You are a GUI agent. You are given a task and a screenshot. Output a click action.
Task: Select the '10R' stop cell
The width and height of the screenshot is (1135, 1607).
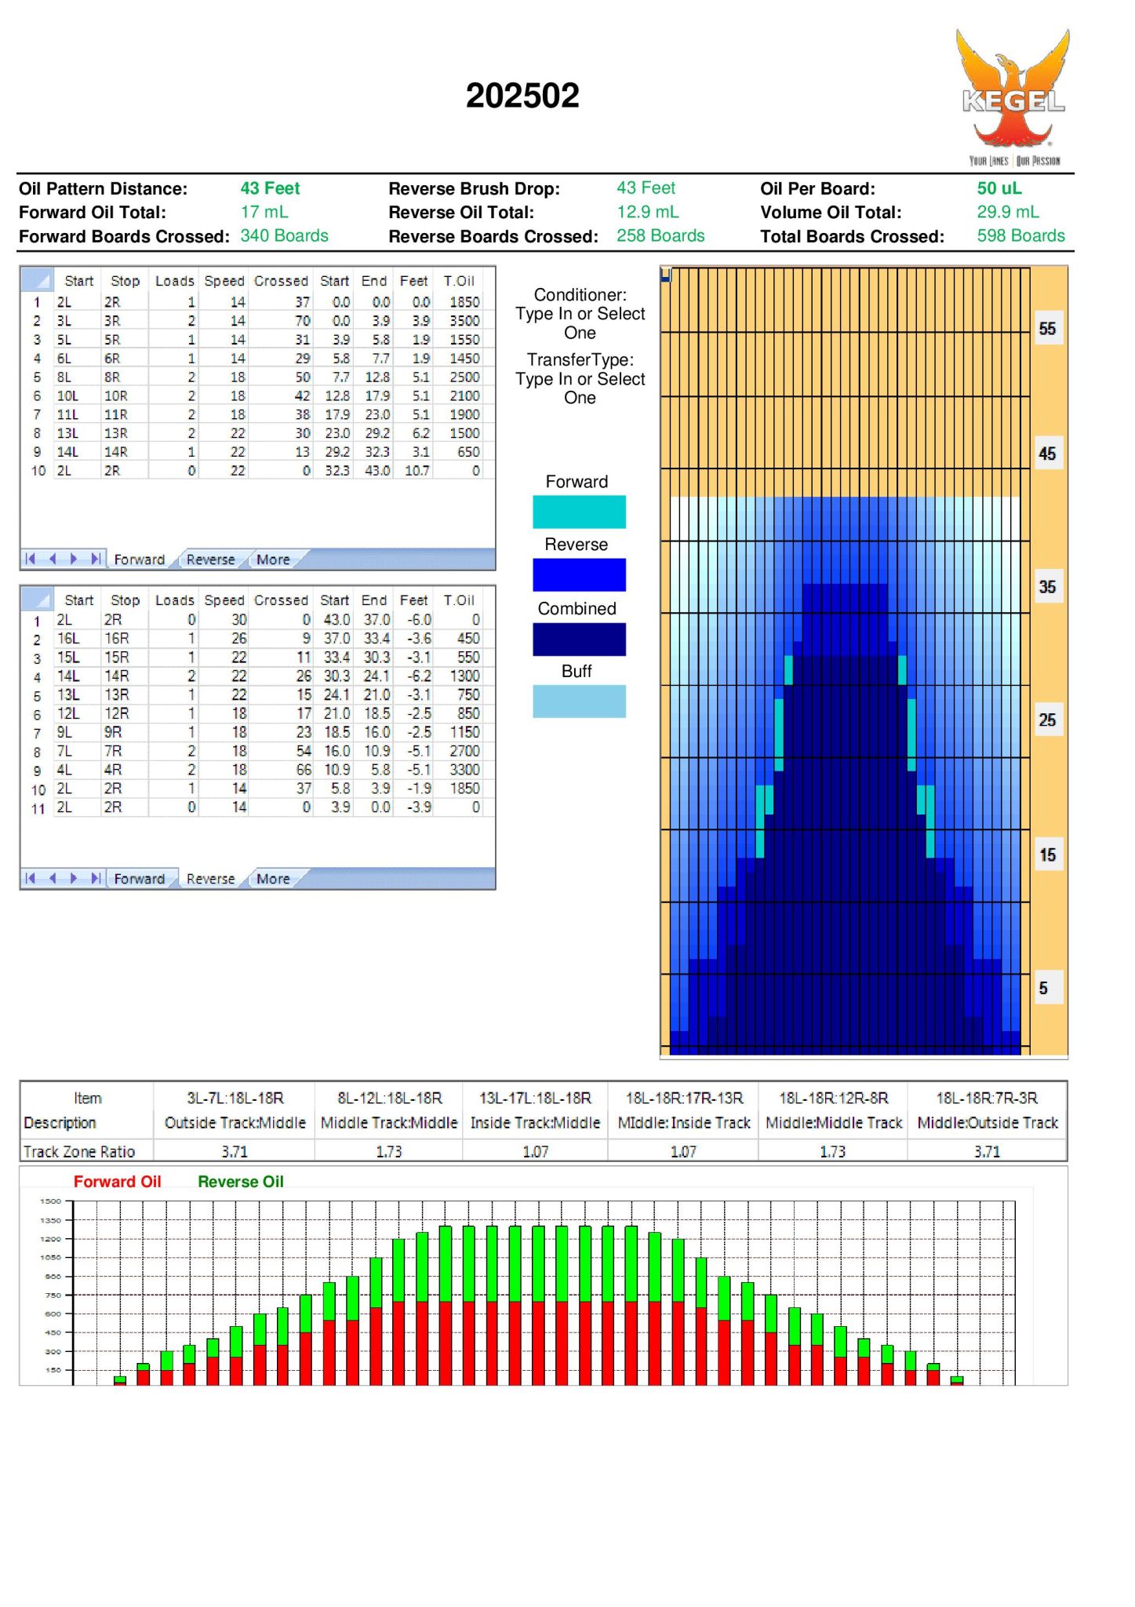[x=125, y=396]
